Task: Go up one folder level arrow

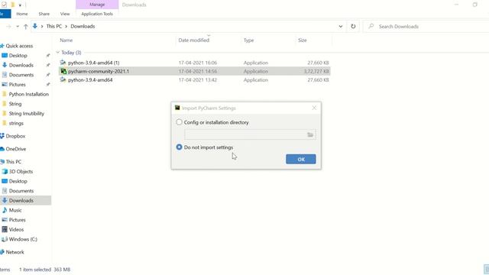Action: point(26,27)
